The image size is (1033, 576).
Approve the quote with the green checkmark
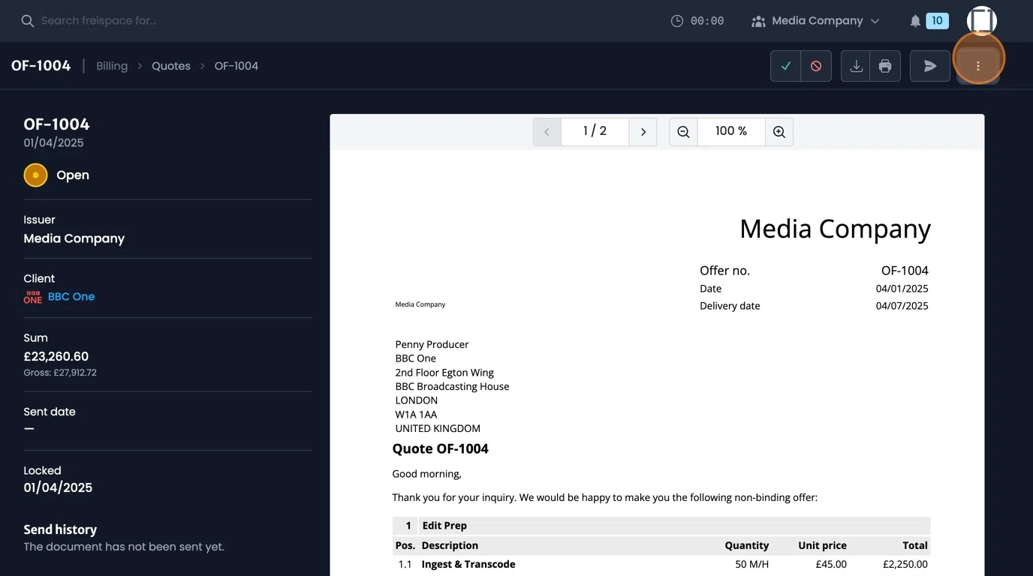click(785, 66)
